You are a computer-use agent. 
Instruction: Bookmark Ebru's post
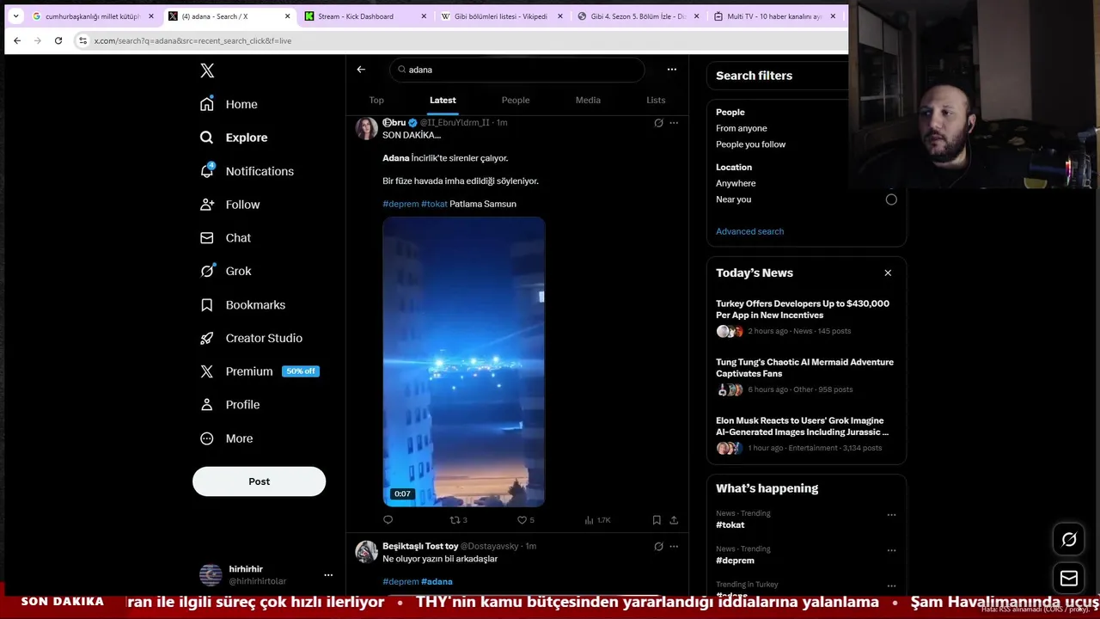(x=657, y=520)
